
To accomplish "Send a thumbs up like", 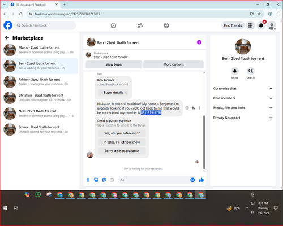I will pyautogui.click(x=201, y=180).
